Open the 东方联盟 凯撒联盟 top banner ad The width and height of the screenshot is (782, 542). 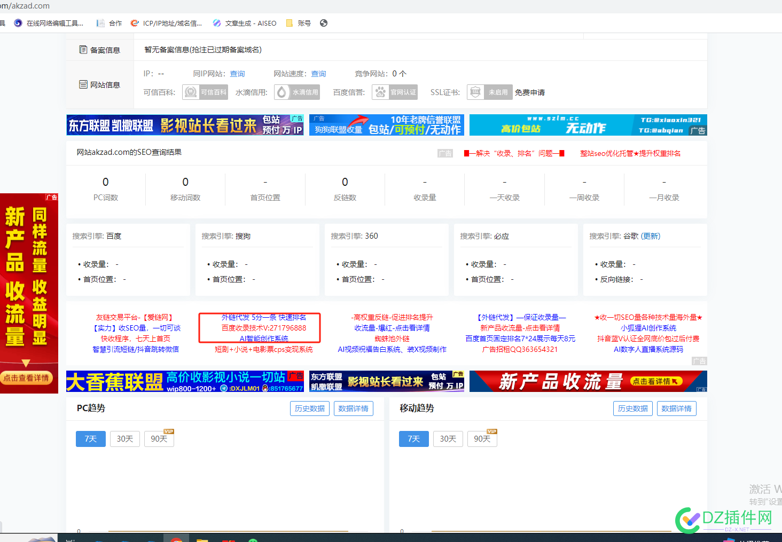[185, 125]
